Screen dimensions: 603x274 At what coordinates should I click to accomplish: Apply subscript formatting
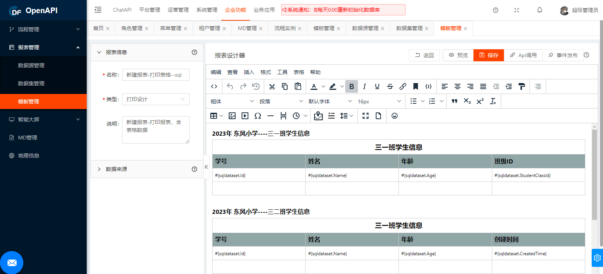pyautogui.click(x=467, y=101)
